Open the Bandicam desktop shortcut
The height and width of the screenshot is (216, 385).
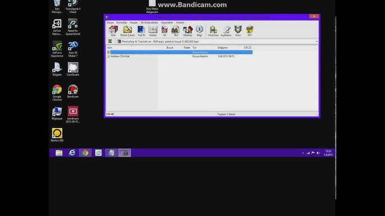coord(73,91)
